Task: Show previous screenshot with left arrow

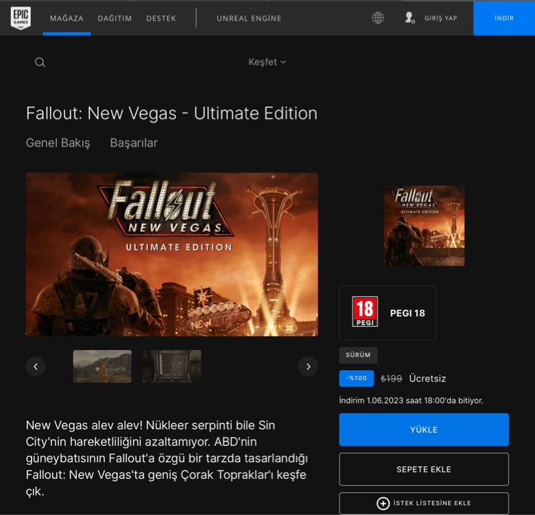Action: tap(35, 366)
